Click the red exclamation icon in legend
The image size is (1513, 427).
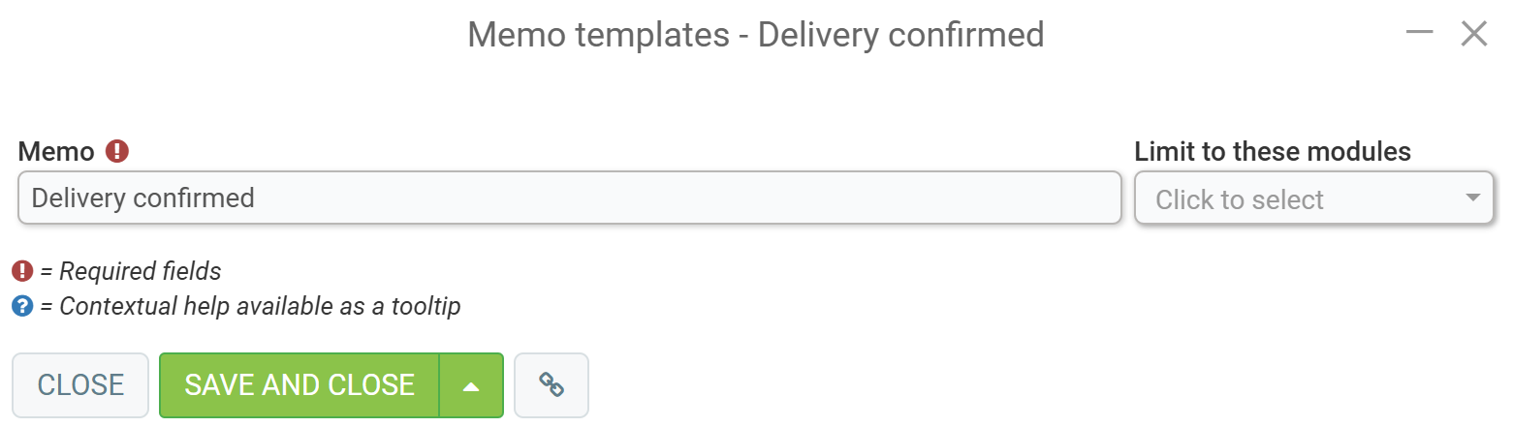pyautogui.click(x=22, y=271)
